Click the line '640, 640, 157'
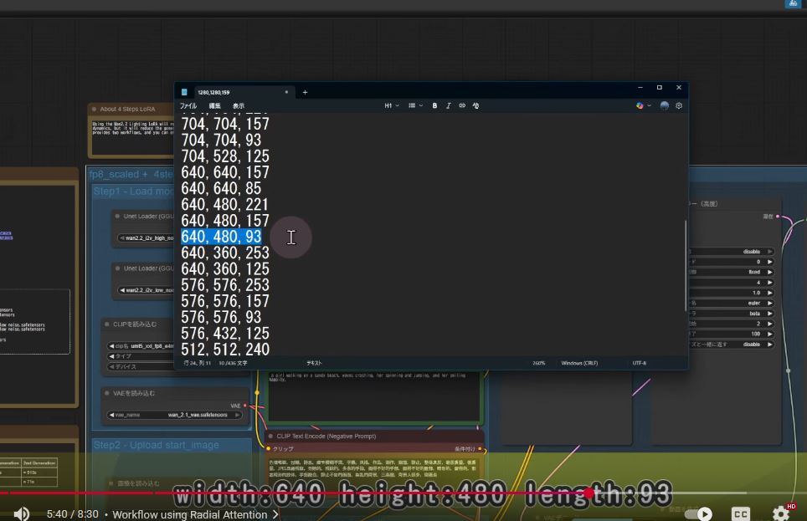This screenshot has height=521, width=807. tap(225, 172)
